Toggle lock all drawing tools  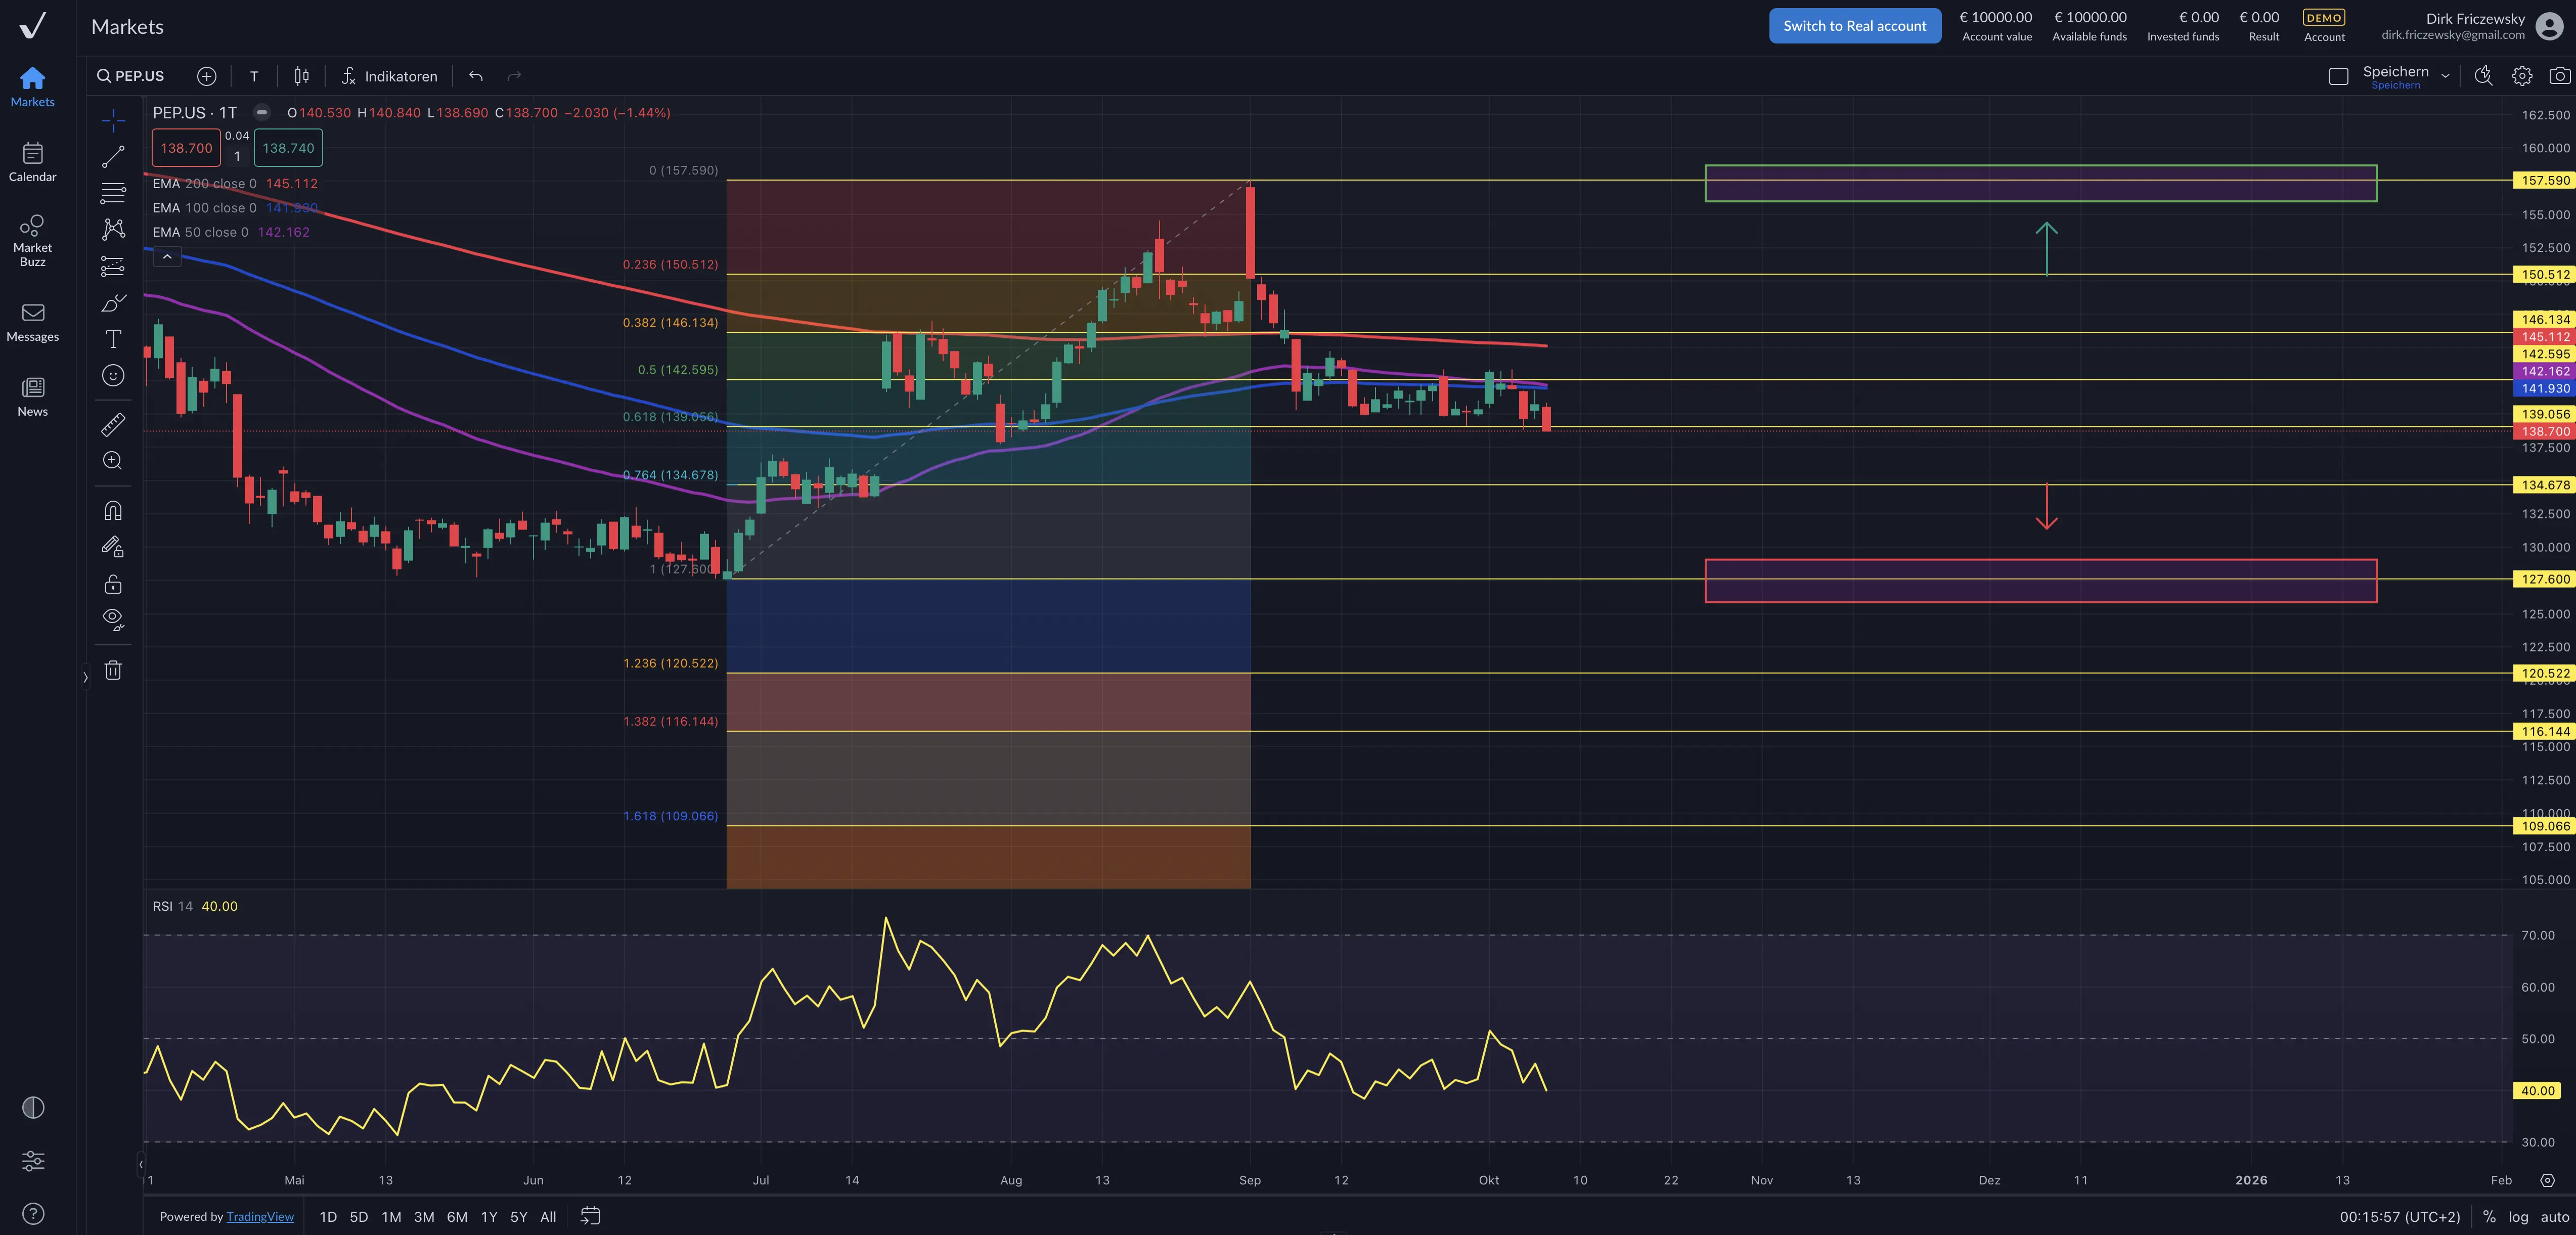[x=113, y=584]
